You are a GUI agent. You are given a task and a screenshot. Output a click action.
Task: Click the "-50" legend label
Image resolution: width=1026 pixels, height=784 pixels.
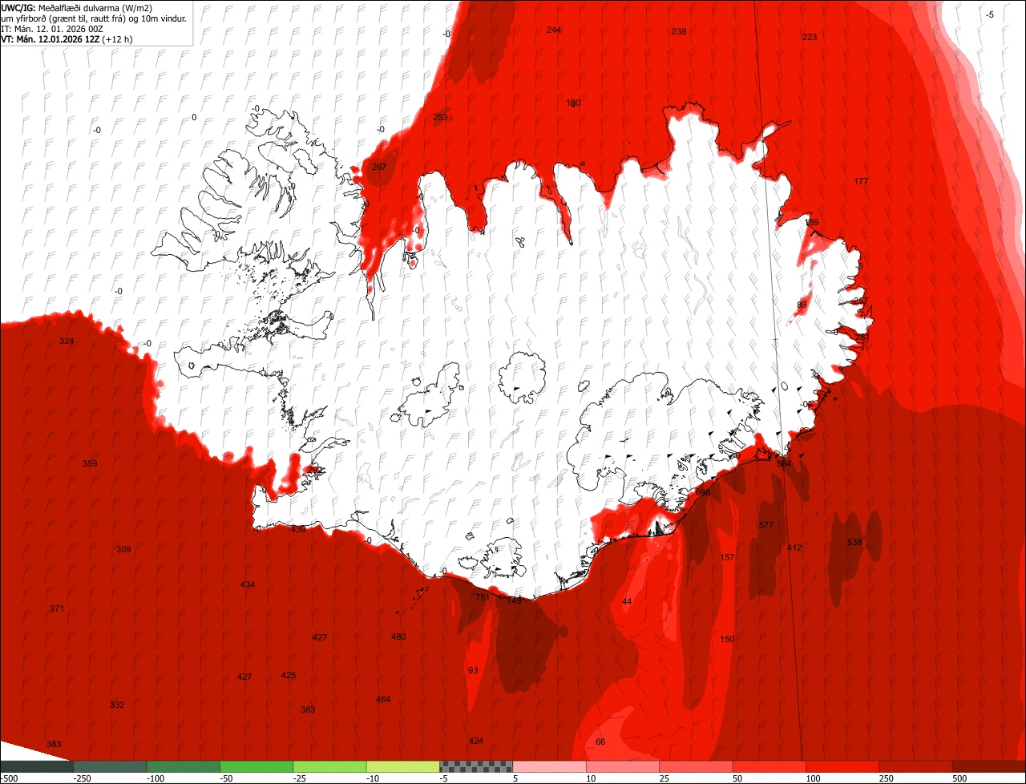coord(228,778)
